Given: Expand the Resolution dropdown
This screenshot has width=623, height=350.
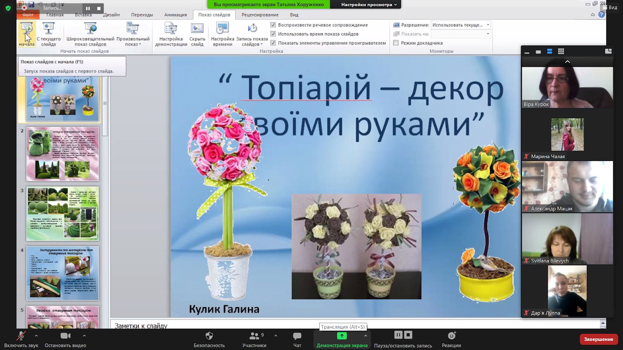Looking at the screenshot, I should coord(488,25).
